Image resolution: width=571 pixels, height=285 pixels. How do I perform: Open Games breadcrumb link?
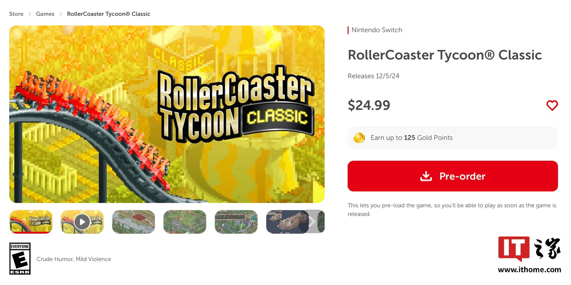(45, 14)
